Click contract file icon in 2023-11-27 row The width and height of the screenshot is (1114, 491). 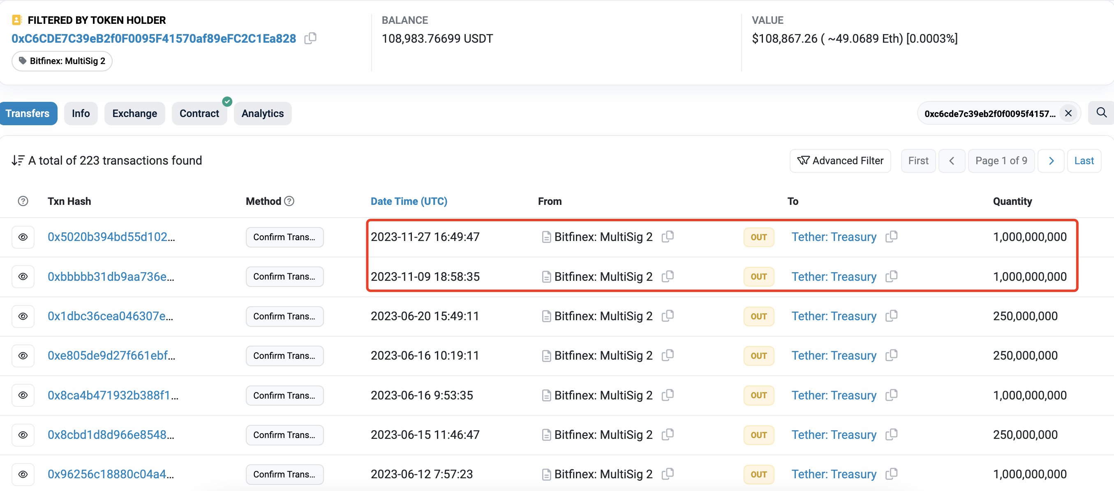pos(546,237)
